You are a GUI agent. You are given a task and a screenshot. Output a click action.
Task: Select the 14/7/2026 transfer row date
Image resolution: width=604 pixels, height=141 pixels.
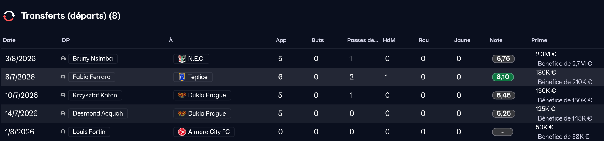click(x=21, y=113)
